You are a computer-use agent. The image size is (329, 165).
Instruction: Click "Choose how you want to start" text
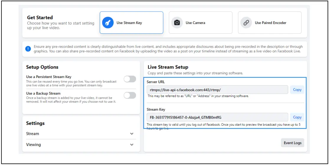(61, 25)
